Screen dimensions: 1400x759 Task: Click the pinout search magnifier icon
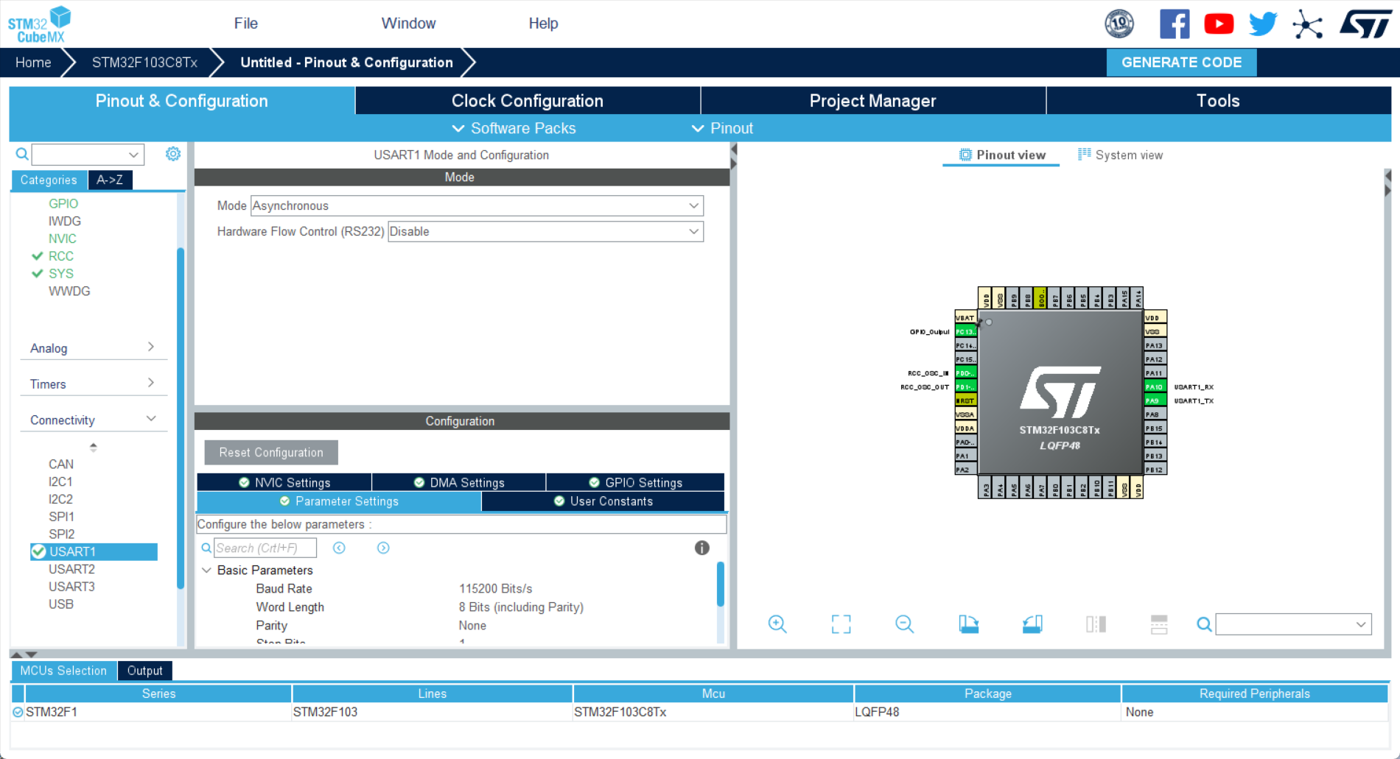1204,624
